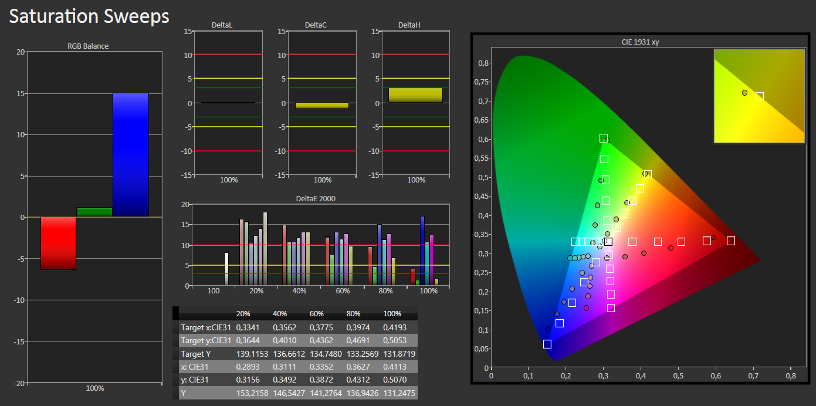Click the yellow zoomed inset in CIE chart

point(759,96)
